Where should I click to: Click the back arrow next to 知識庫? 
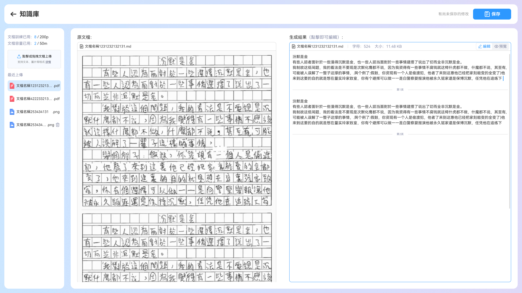pyautogui.click(x=13, y=14)
